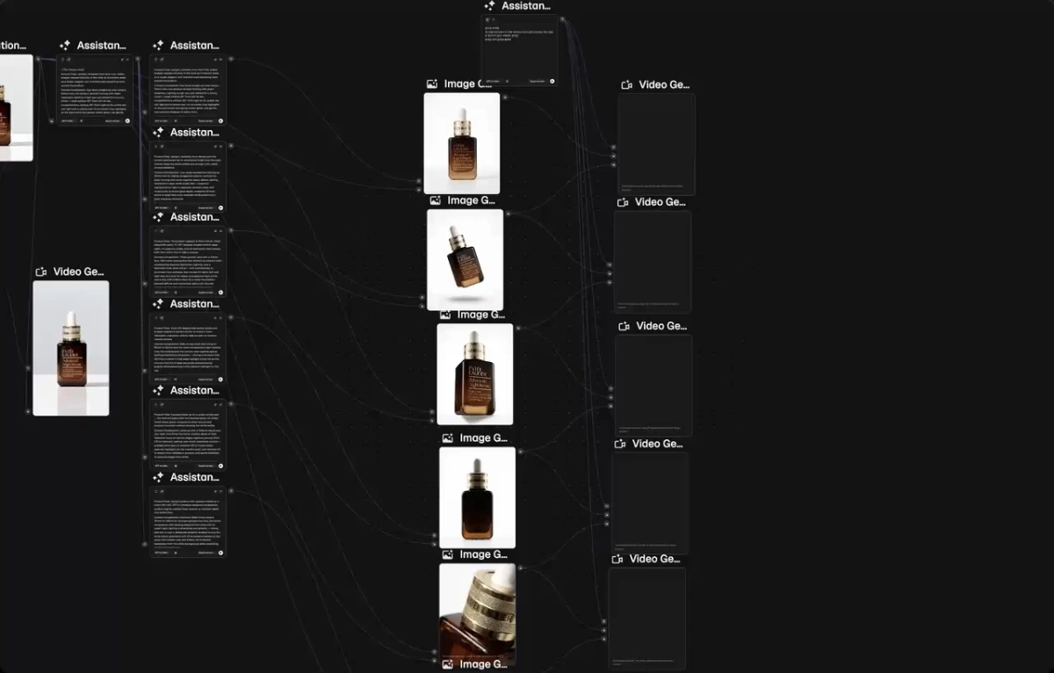The image size is (1054, 673).
Task: Click the title of the Korean-text Assistant node
Action: pos(526,6)
